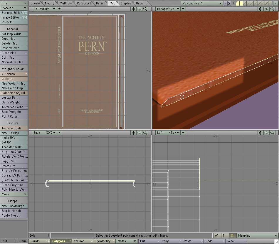279x244 pixels.
Task: Click the zoom magnifier in UV Texture viewport
Action: 145,9
